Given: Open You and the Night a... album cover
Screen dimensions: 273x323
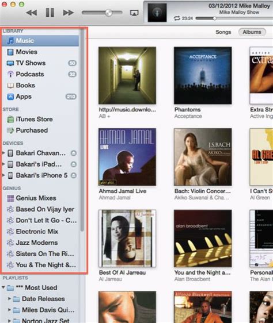Looking at the screenshot, I should (x=203, y=239).
